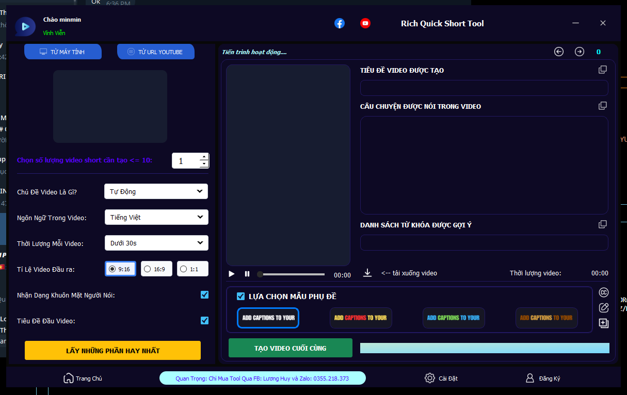Click the download video icon
This screenshot has width=627, height=395.
coord(367,273)
